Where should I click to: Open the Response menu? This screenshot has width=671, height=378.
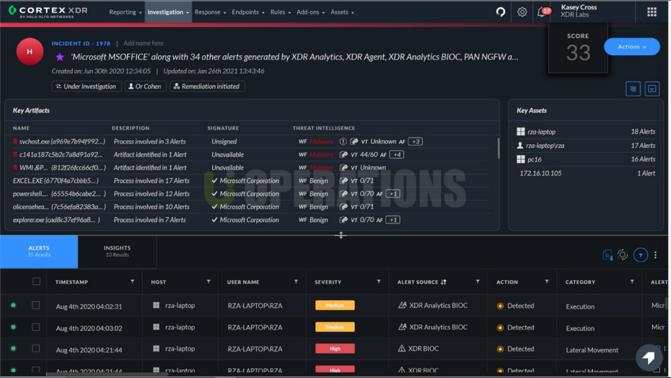(210, 12)
